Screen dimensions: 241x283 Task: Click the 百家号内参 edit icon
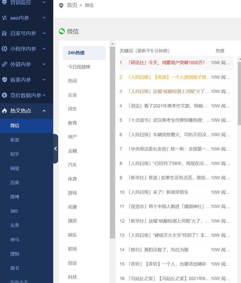tap(4, 33)
